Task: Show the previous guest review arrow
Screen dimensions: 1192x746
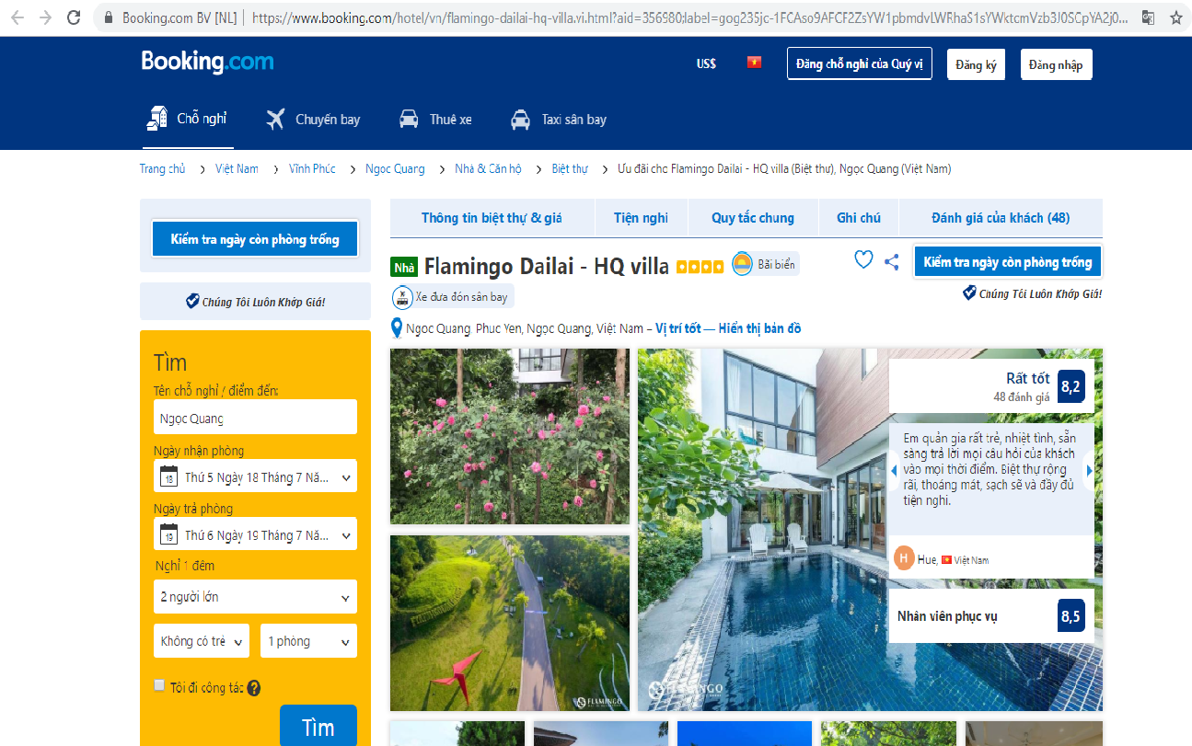Action: (893, 470)
